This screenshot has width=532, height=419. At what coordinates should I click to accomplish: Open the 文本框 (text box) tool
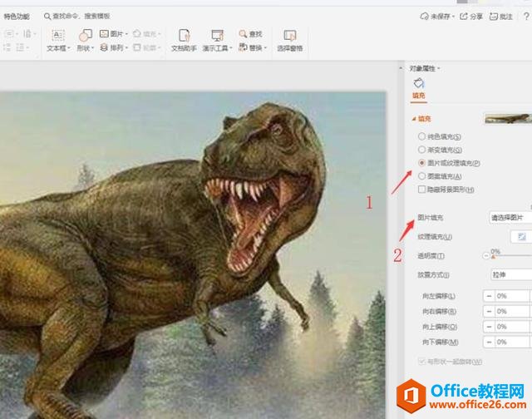click(x=57, y=41)
